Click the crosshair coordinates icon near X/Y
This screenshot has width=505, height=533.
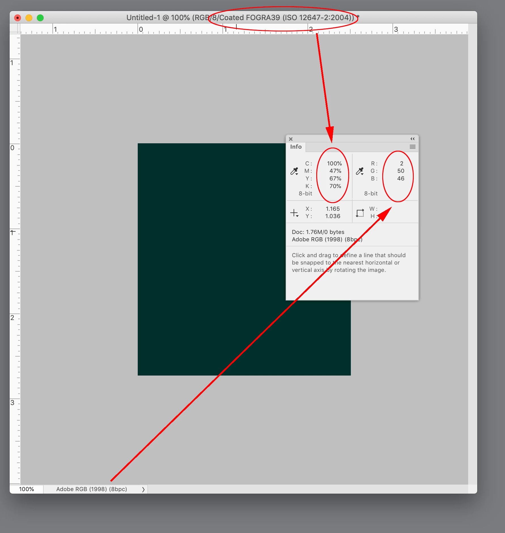click(x=294, y=213)
